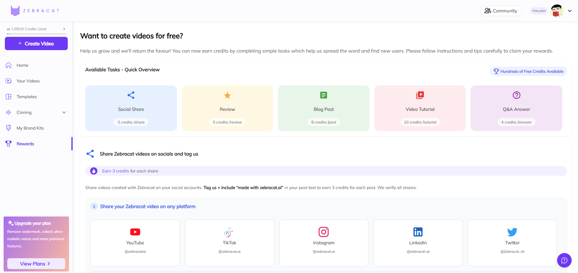Click the step number 1 badge
Viewport: 578px width, 273px height.
pyautogui.click(x=94, y=207)
